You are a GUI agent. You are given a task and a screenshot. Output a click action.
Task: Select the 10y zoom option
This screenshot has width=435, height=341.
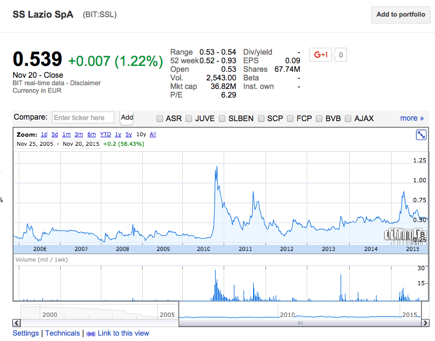141,135
